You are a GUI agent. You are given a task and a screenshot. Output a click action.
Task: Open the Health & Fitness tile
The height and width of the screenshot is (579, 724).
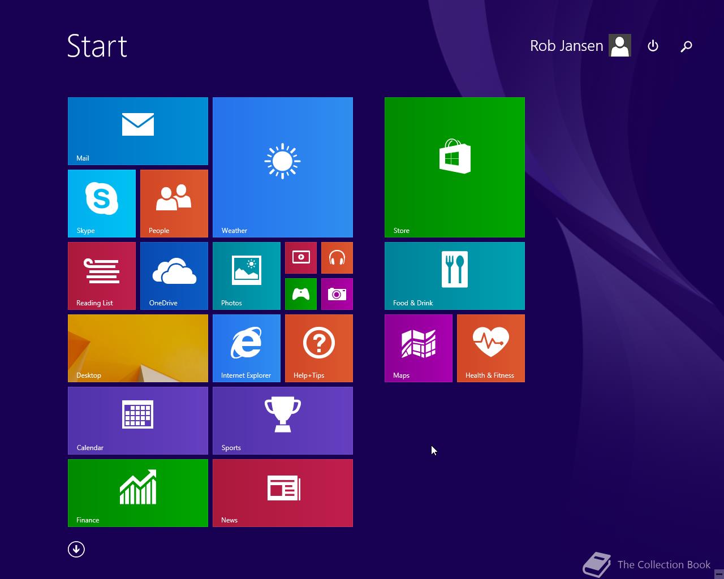[x=491, y=348]
